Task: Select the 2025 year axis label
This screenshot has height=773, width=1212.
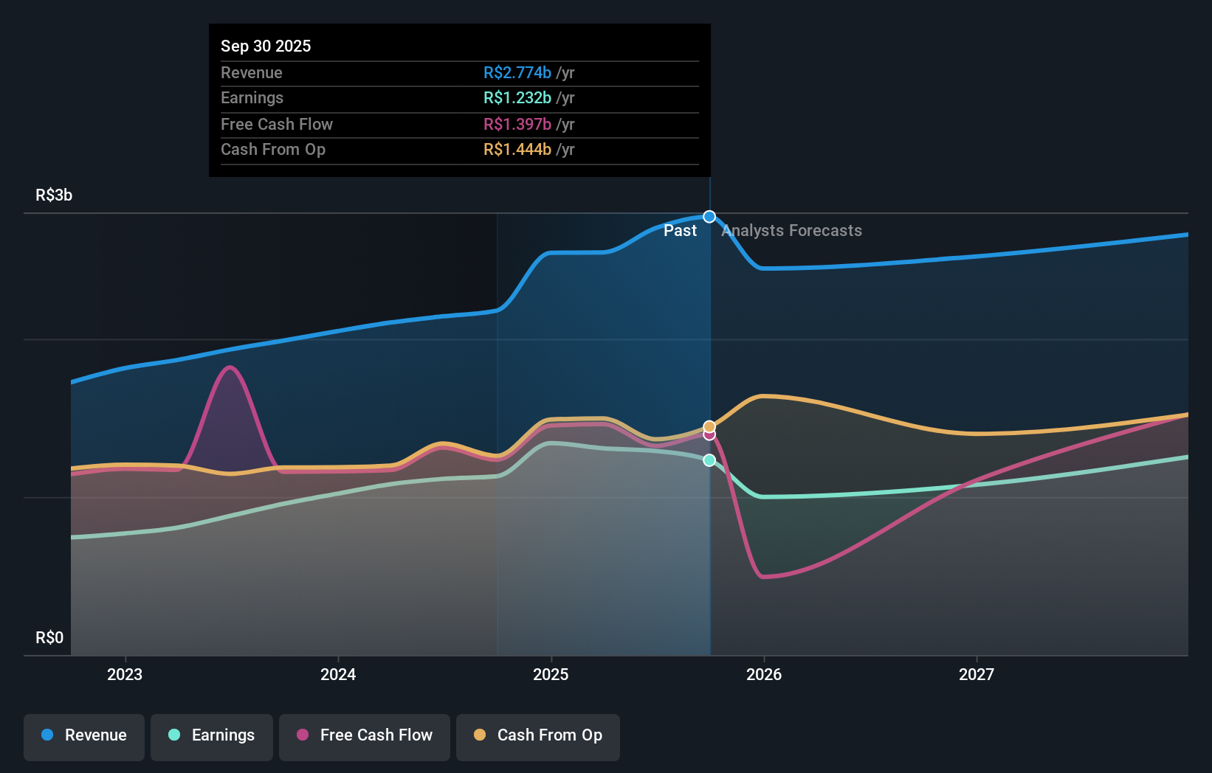Action: (x=551, y=674)
